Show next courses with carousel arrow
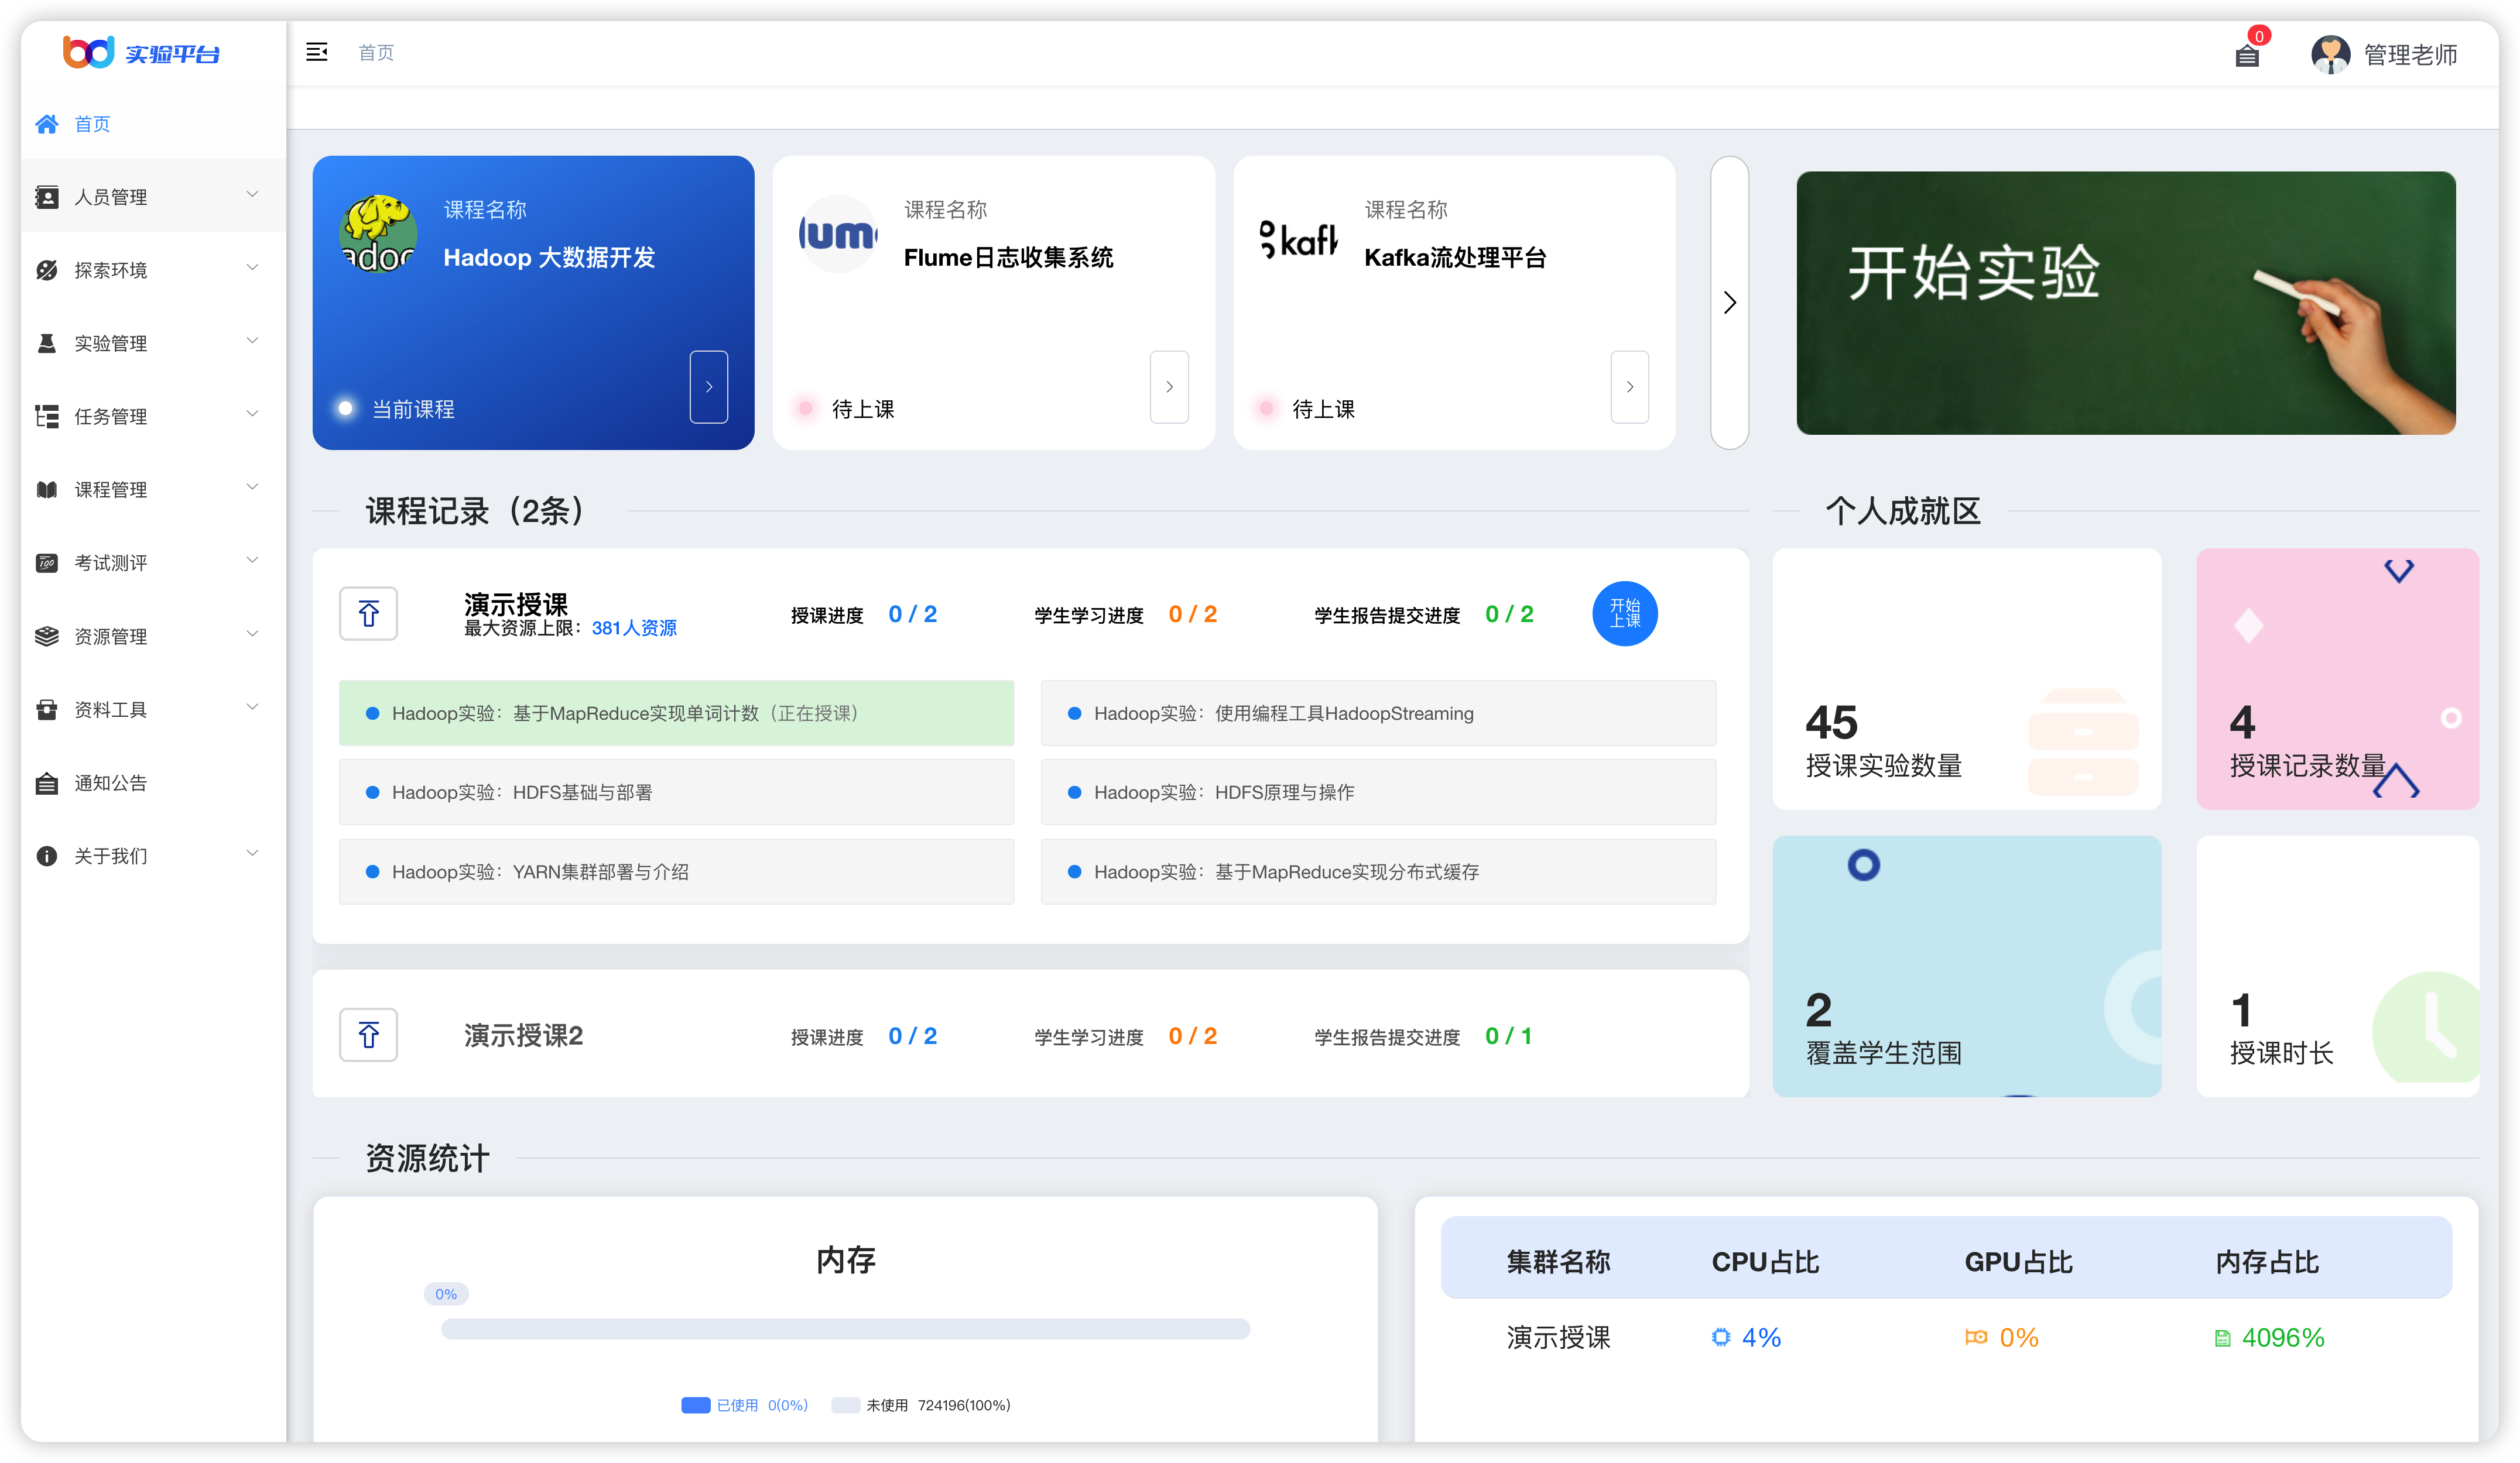2520x1463 pixels. pos(1729,303)
